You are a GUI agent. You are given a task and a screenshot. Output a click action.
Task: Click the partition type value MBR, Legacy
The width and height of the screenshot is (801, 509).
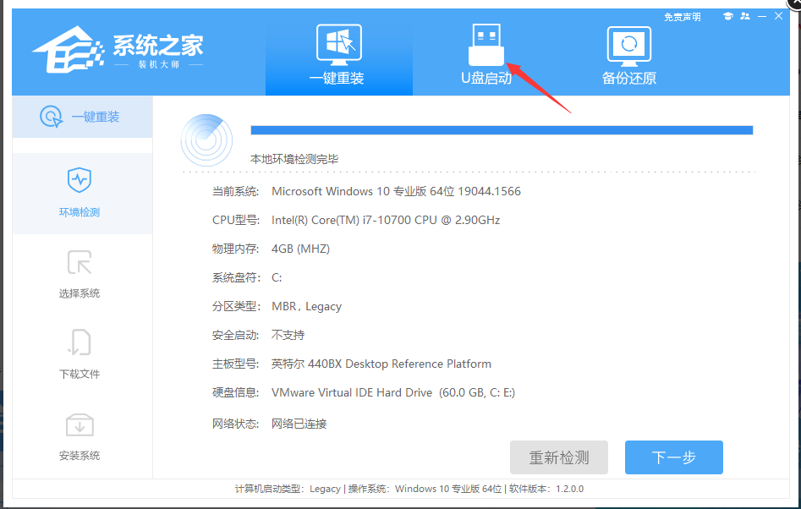point(306,306)
